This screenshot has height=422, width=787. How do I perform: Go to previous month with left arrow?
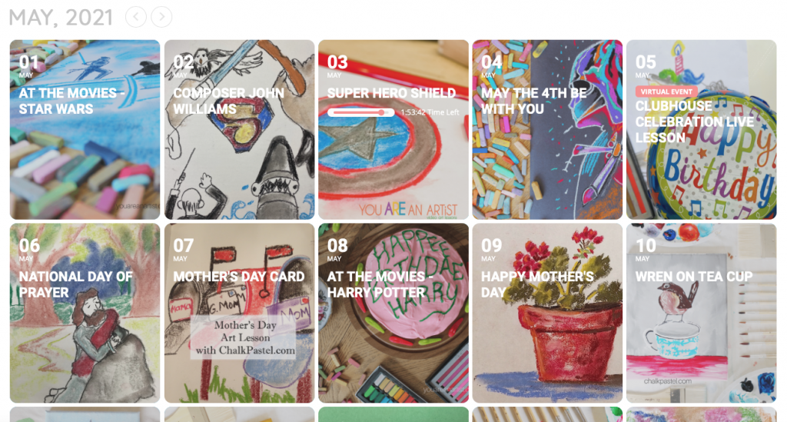pyautogui.click(x=136, y=17)
